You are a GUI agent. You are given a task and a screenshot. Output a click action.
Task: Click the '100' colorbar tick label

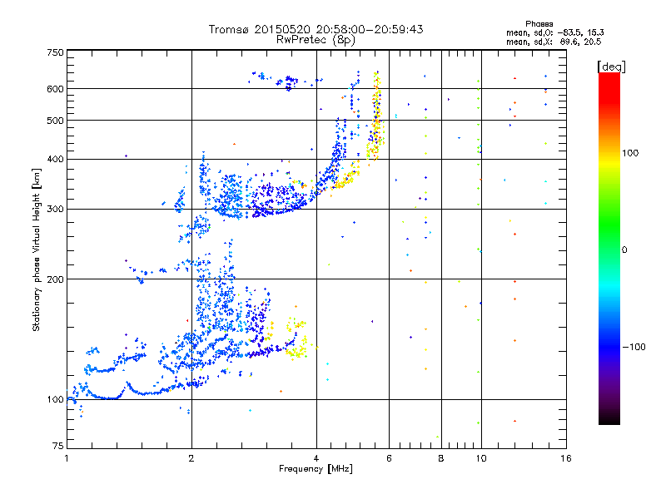pos(630,153)
